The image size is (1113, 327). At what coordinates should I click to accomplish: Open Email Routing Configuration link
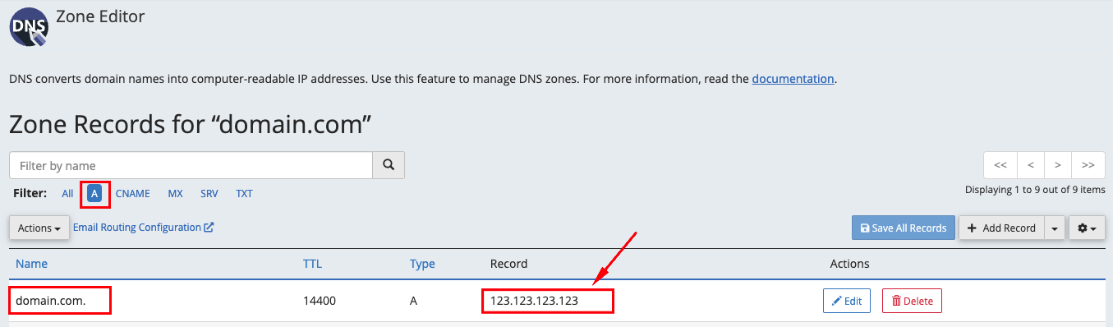(144, 227)
